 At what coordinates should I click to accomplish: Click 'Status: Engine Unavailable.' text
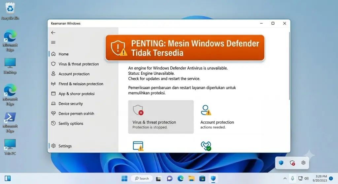[151, 73]
